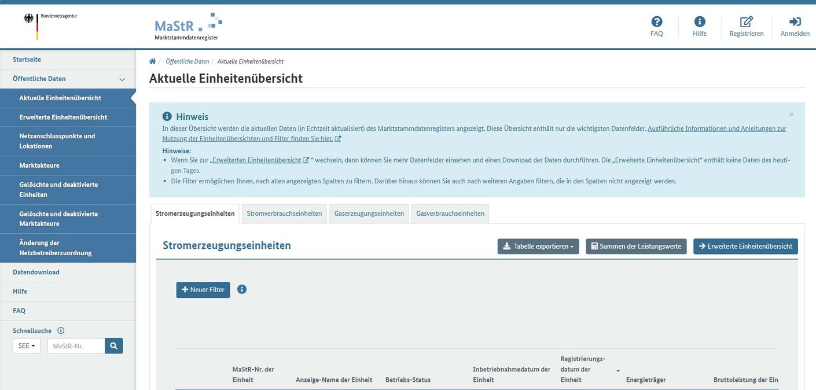Sort by Inbetriebnahmedatum der Einheit column
Viewport: 816px width, 390px height.
(x=512, y=374)
